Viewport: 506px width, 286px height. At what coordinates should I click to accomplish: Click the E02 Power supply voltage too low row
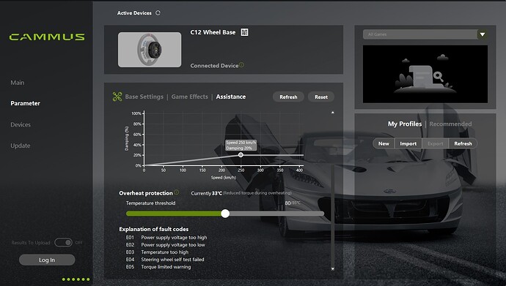coord(166,245)
